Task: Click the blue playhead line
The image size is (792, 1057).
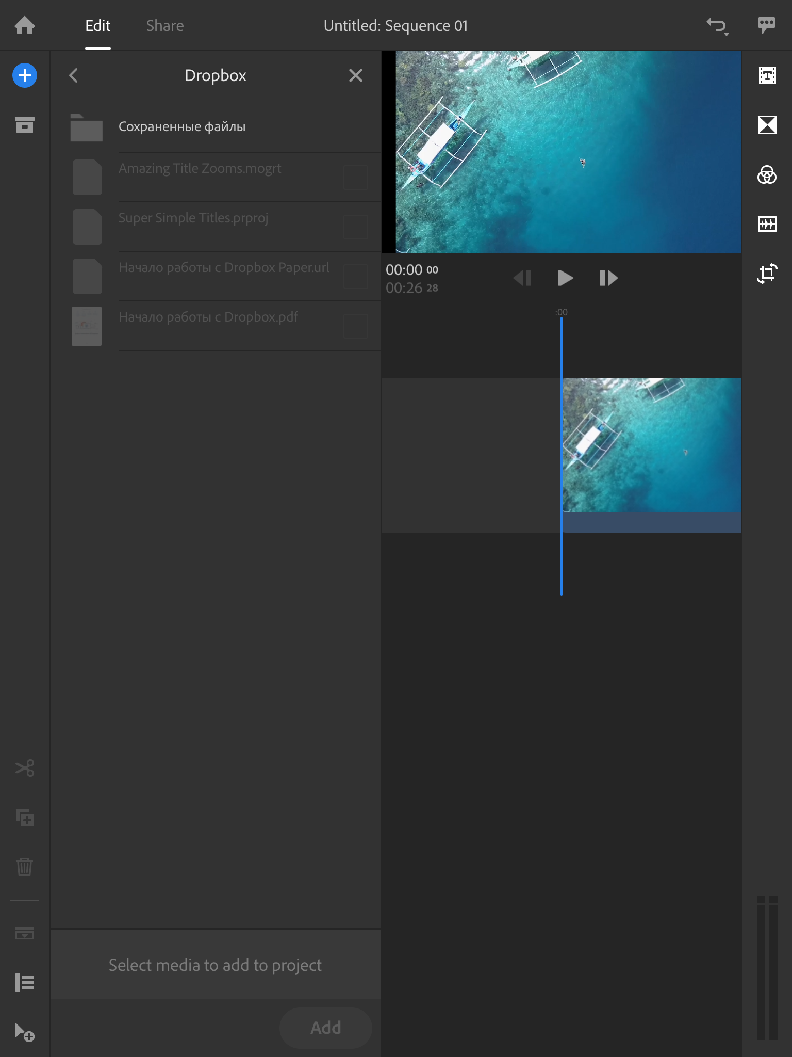Action: [562, 456]
